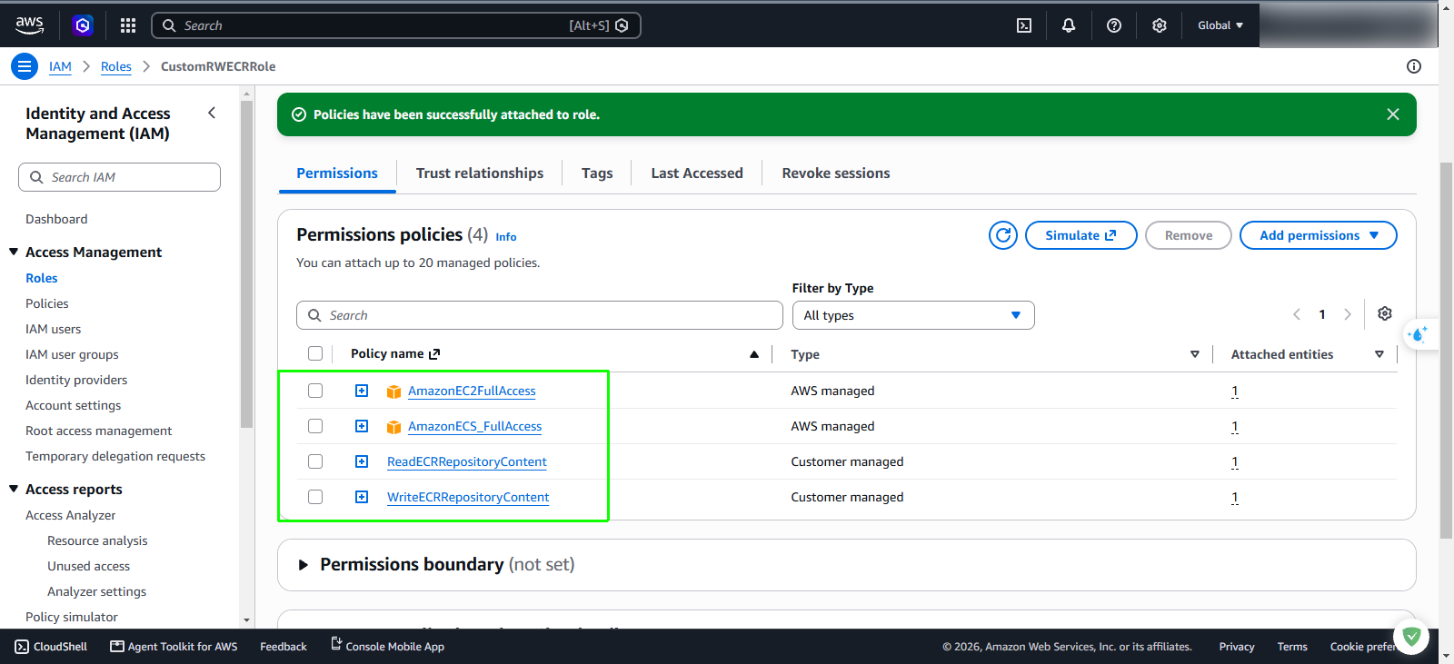
Task: Open the Add permissions dropdown
Action: pyautogui.click(x=1319, y=235)
